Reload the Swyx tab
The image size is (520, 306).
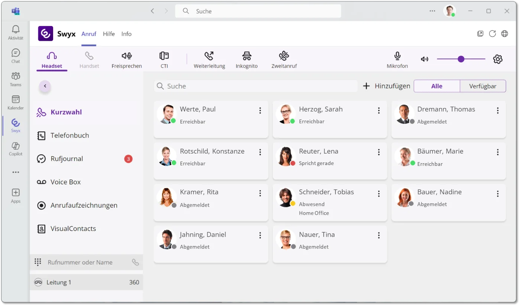493,34
